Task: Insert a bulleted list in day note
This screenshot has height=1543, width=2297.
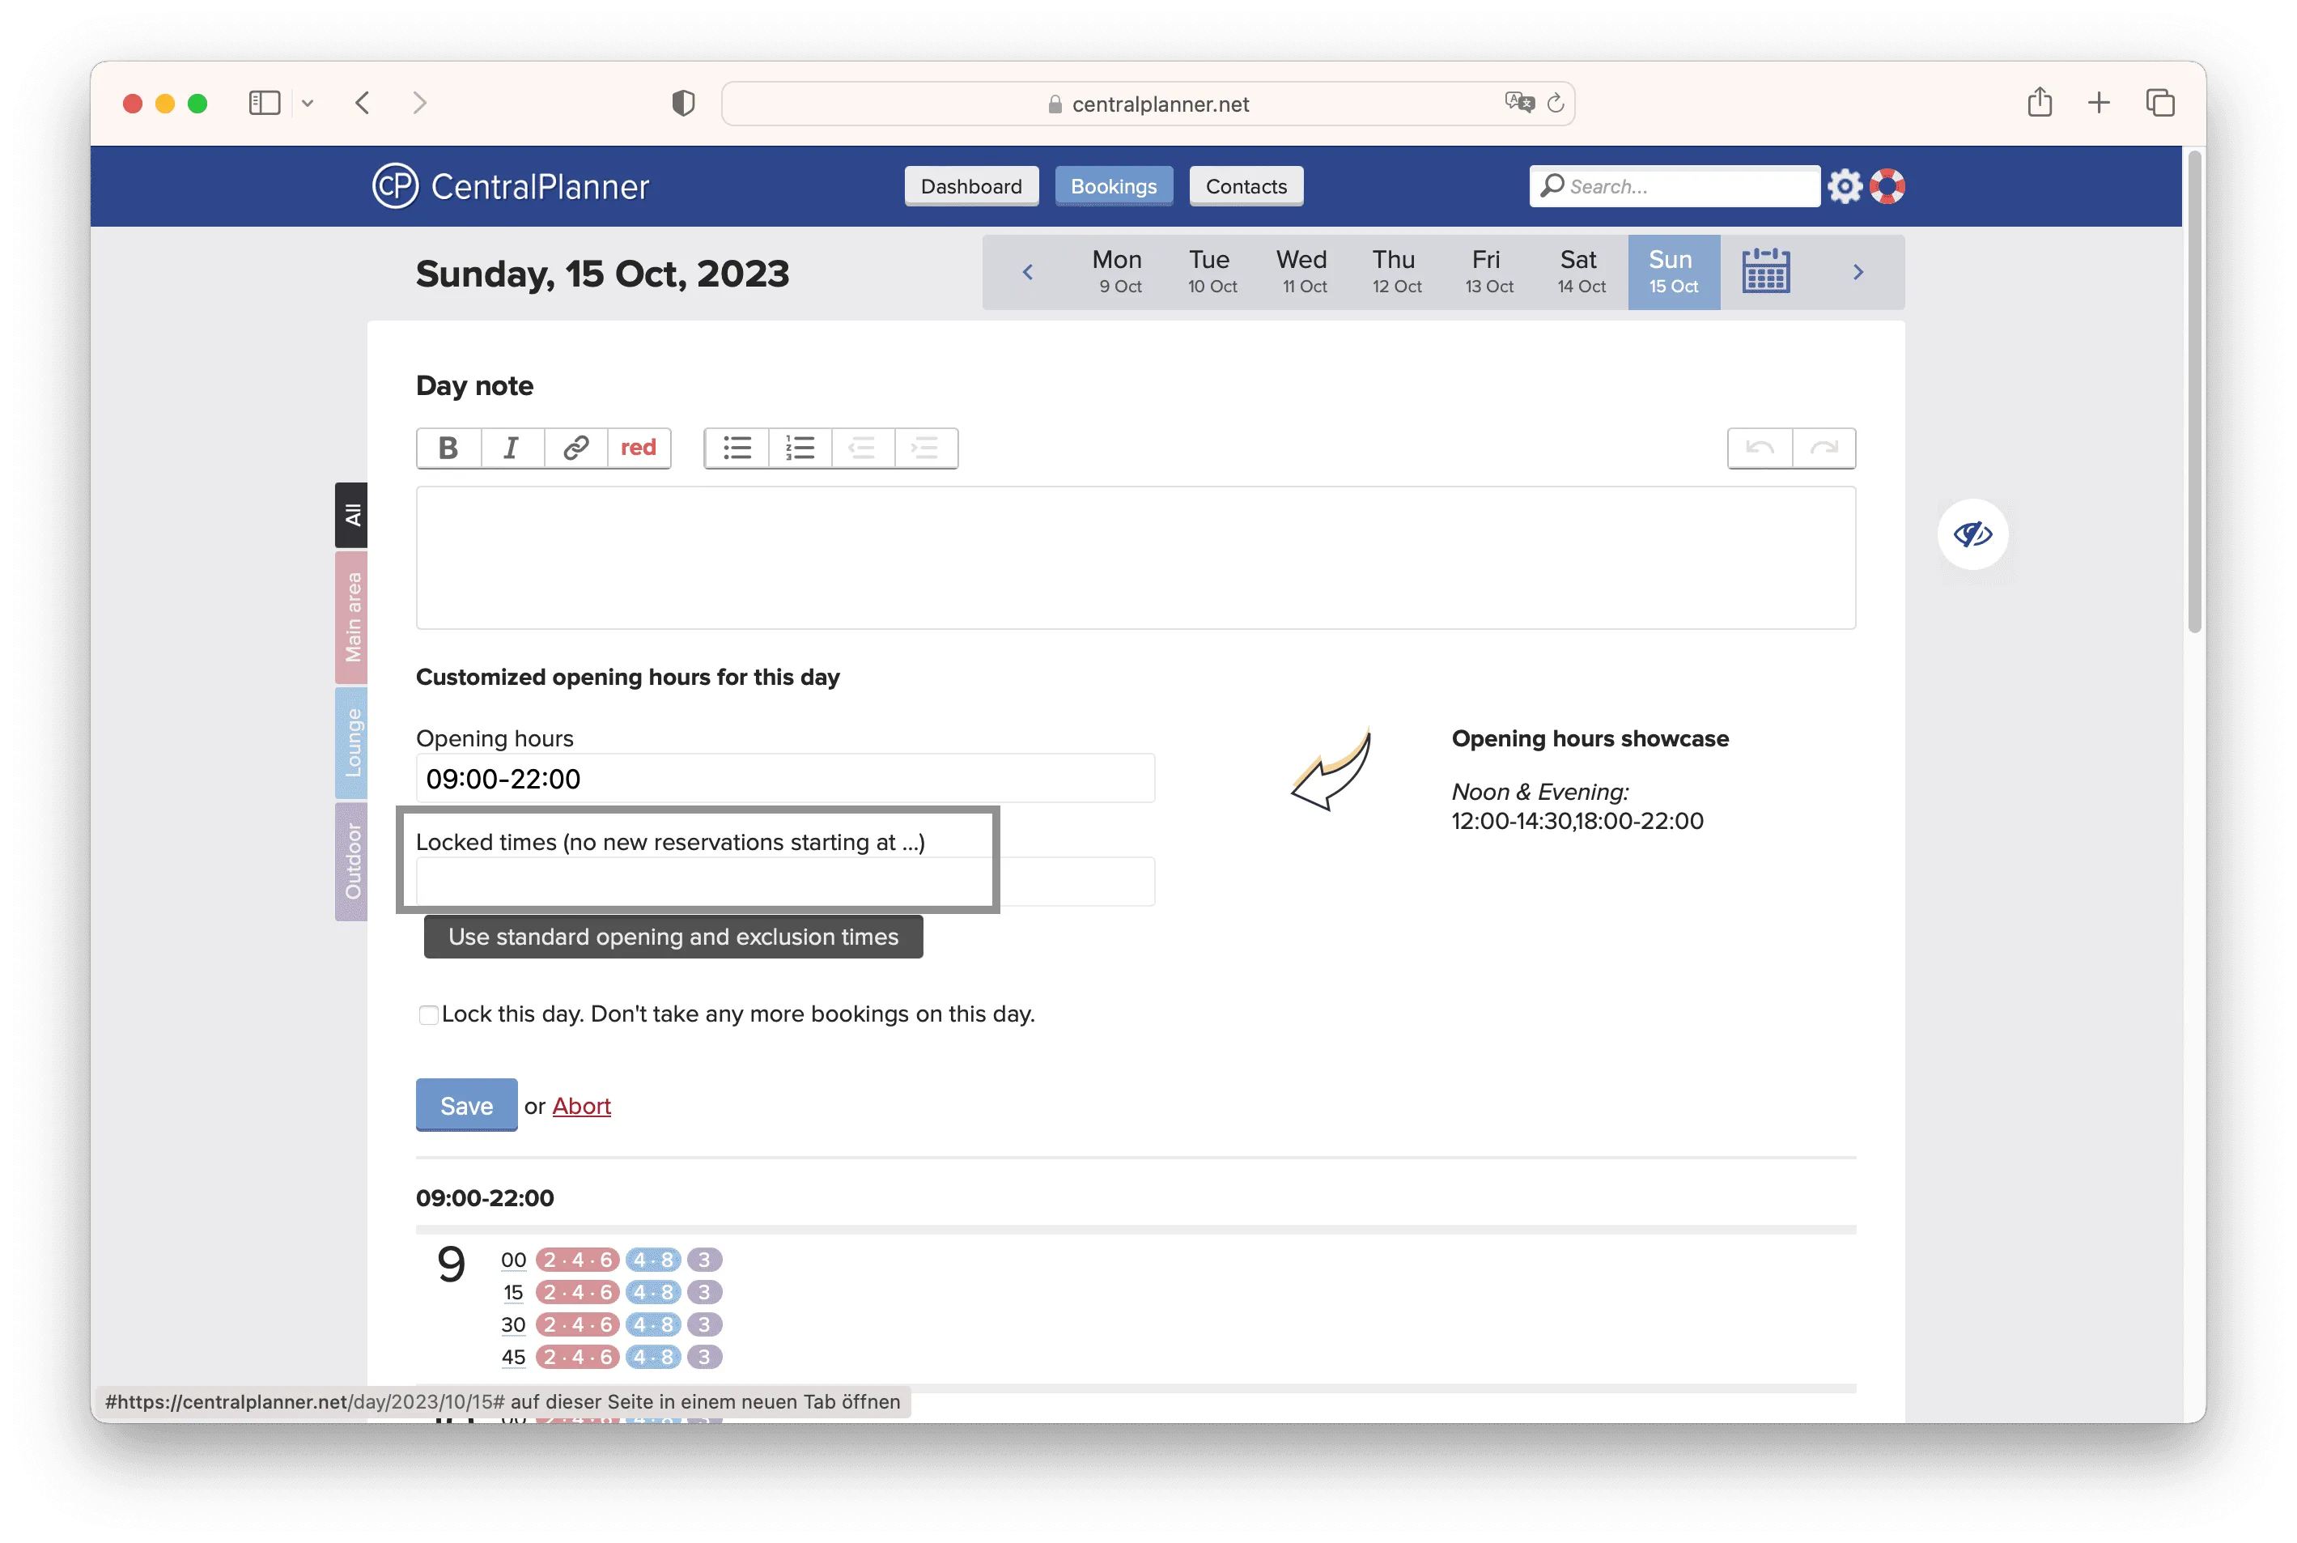Action: click(737, 448)
